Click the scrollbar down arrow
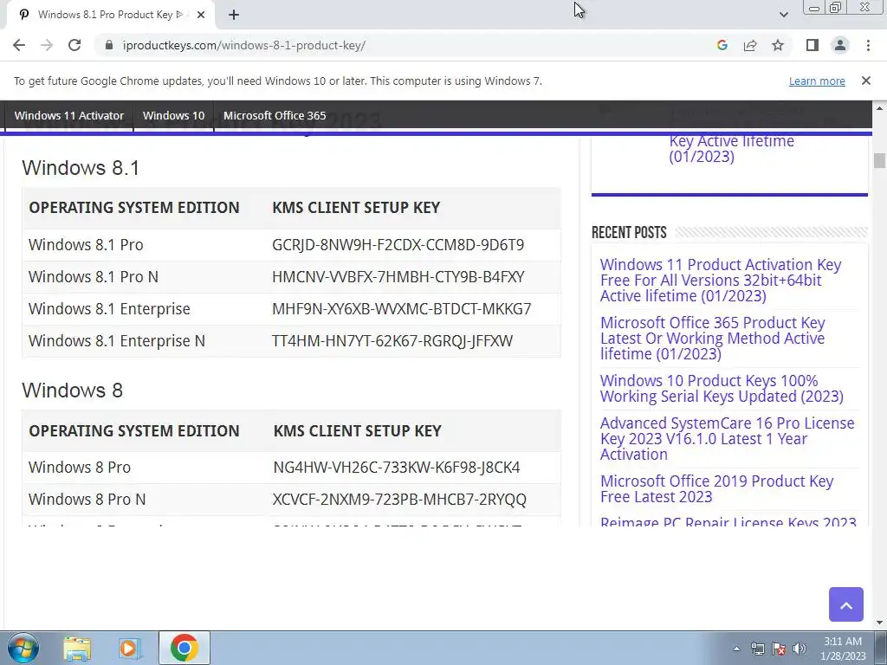 [x=879, y=623]
